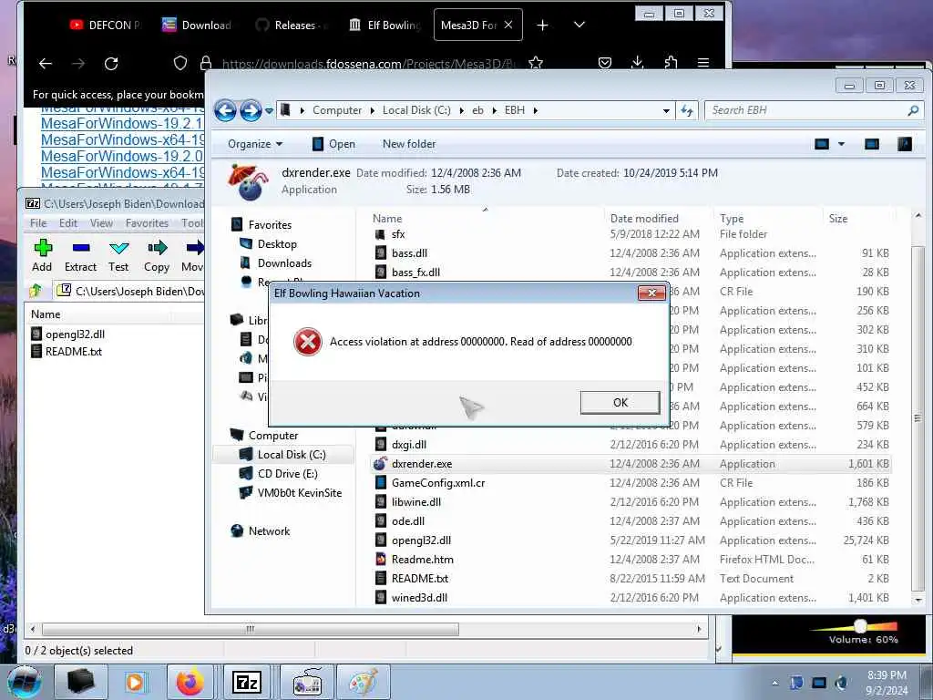Click the change view icon

point(822,144)
